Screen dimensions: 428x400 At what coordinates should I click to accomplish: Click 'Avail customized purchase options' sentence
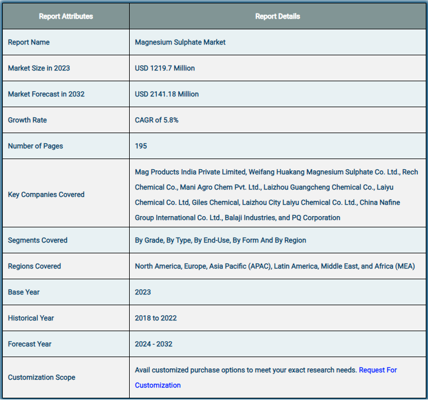coord(246,370)
